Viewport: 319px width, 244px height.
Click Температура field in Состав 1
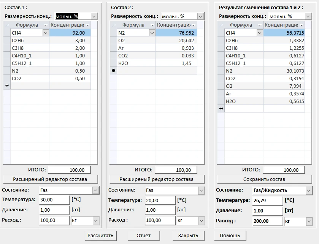[54, 200]
